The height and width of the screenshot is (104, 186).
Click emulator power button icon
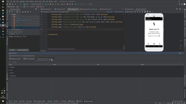tap(126, 12)
